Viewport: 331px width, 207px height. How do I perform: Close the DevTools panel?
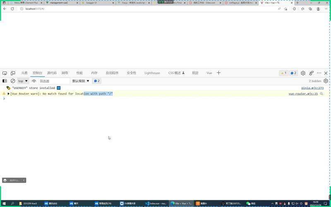[x=326, y=73]
